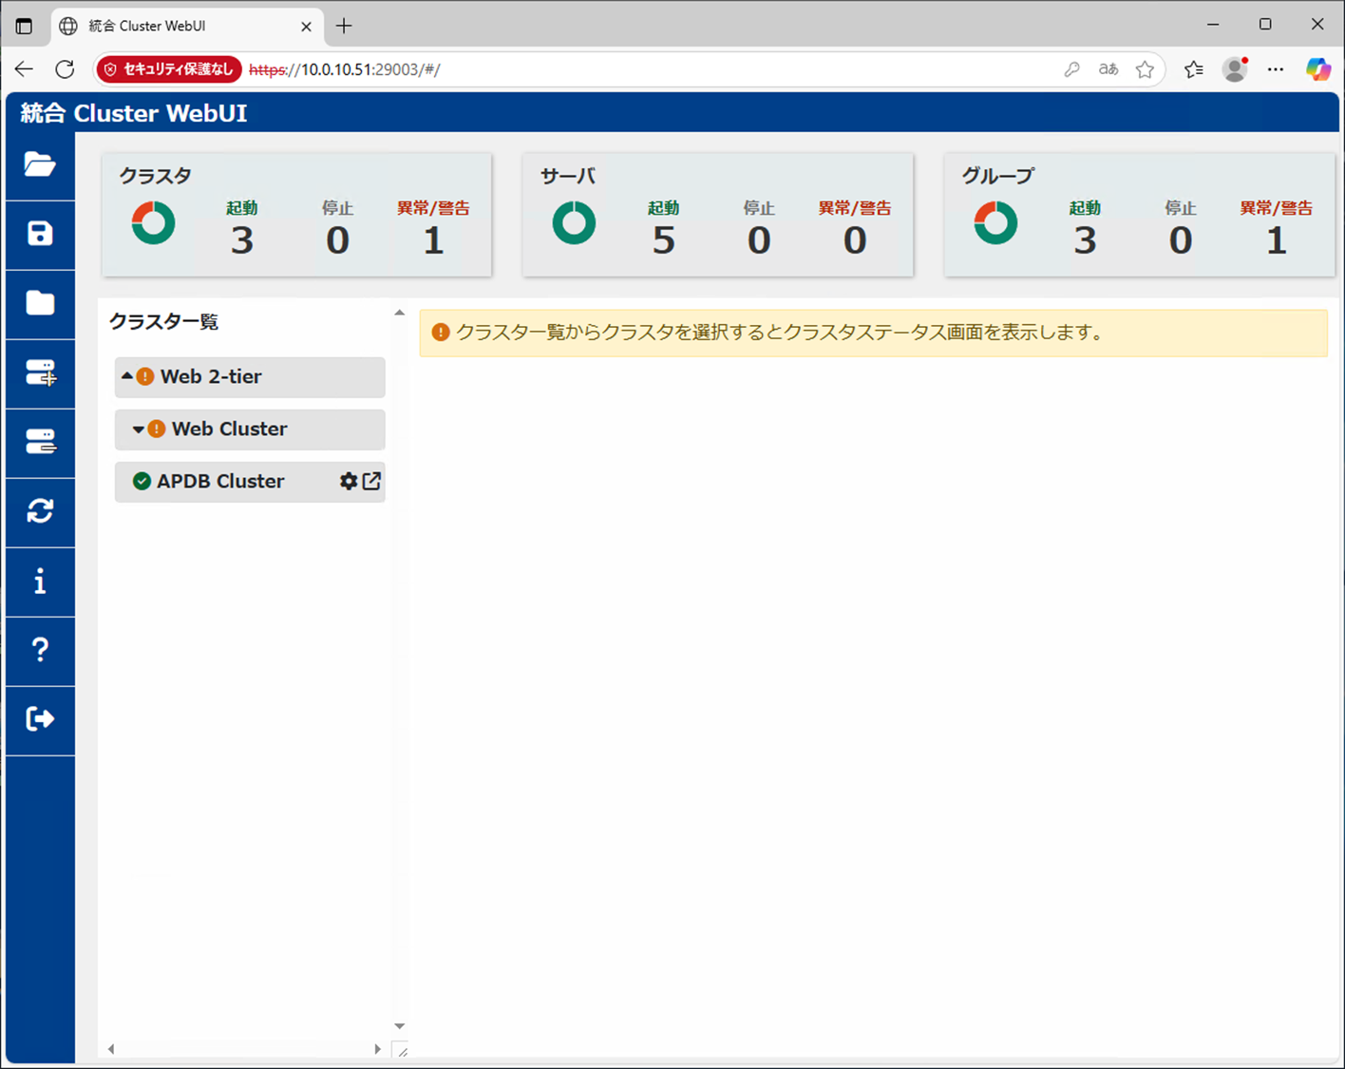
Task: Open the information 'i' sidebar icon
Action: [40, 581]
